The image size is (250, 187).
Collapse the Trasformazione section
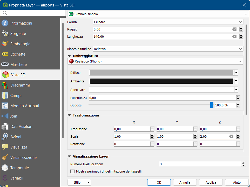[69, 115]
